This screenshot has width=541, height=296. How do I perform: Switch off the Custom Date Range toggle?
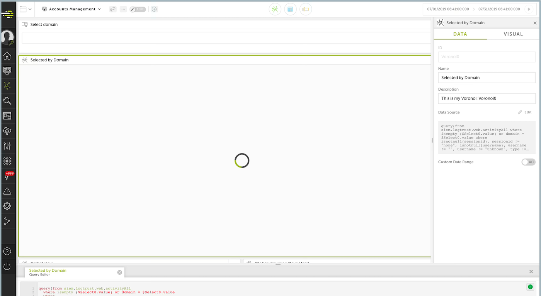[528, 162]
